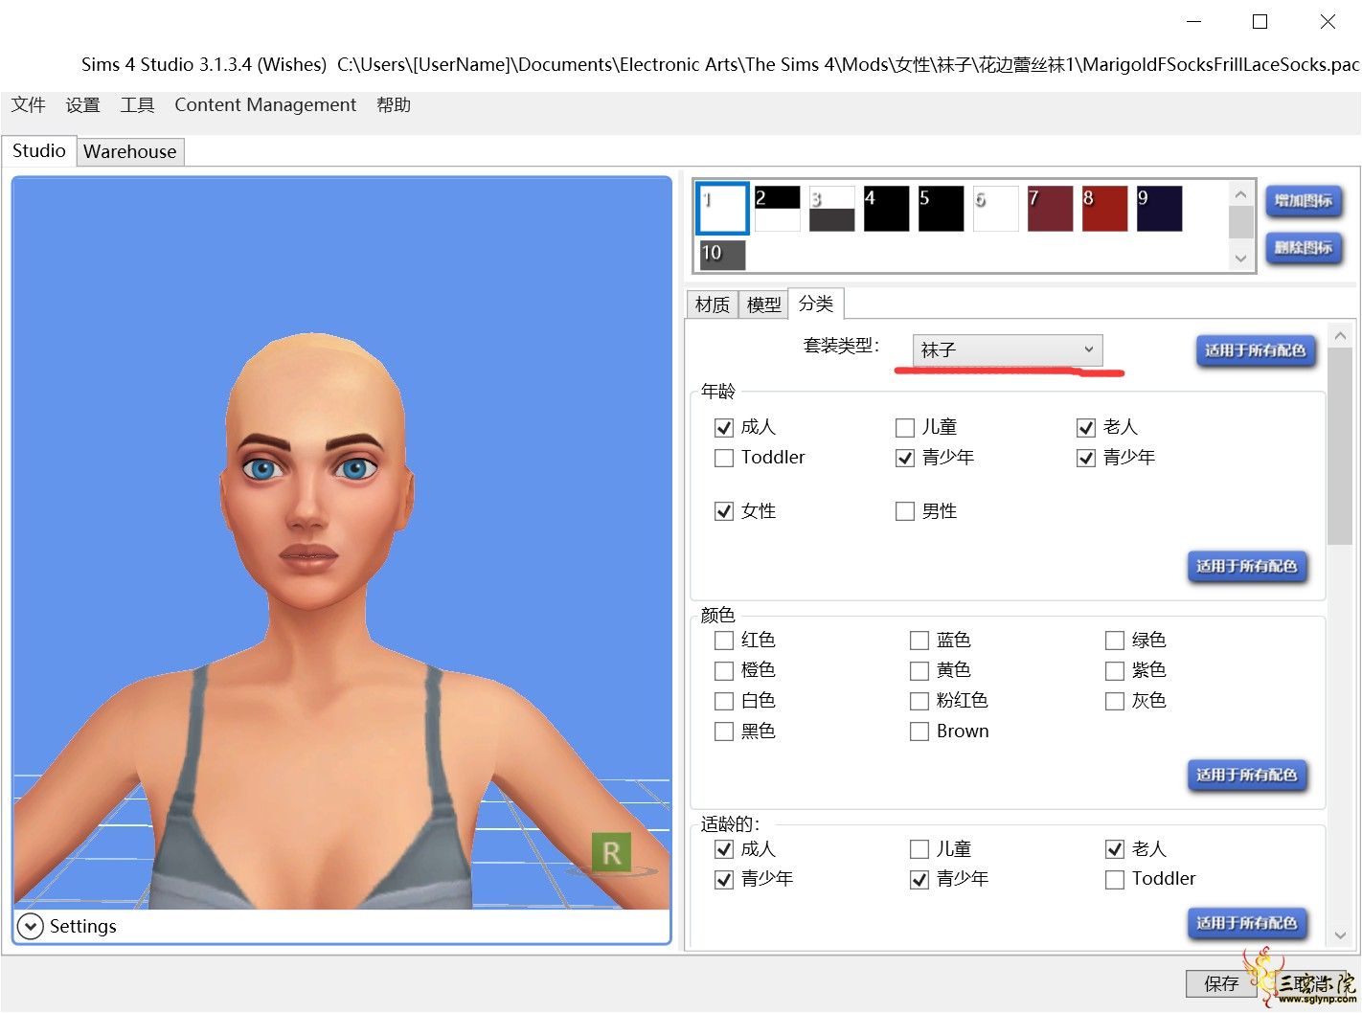
Task: Select white swatch number 6
Action: [x=995, y=209]
